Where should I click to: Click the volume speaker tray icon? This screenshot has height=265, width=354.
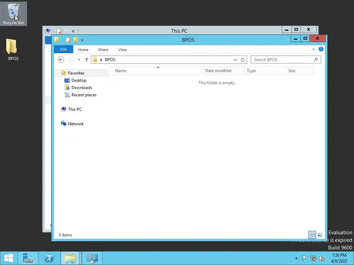click(x=322, y=258)
